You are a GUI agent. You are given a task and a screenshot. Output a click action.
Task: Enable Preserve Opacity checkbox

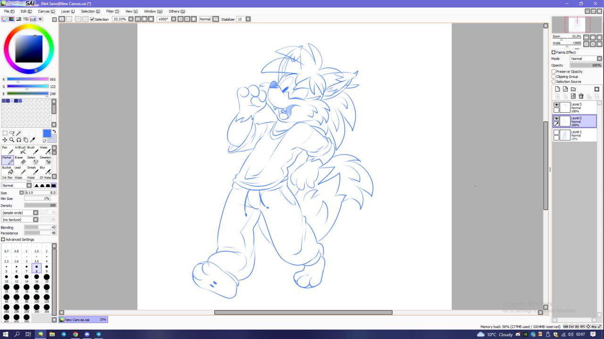click(554, 72)
